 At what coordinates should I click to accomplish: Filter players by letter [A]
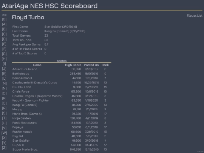pos(4,24)
